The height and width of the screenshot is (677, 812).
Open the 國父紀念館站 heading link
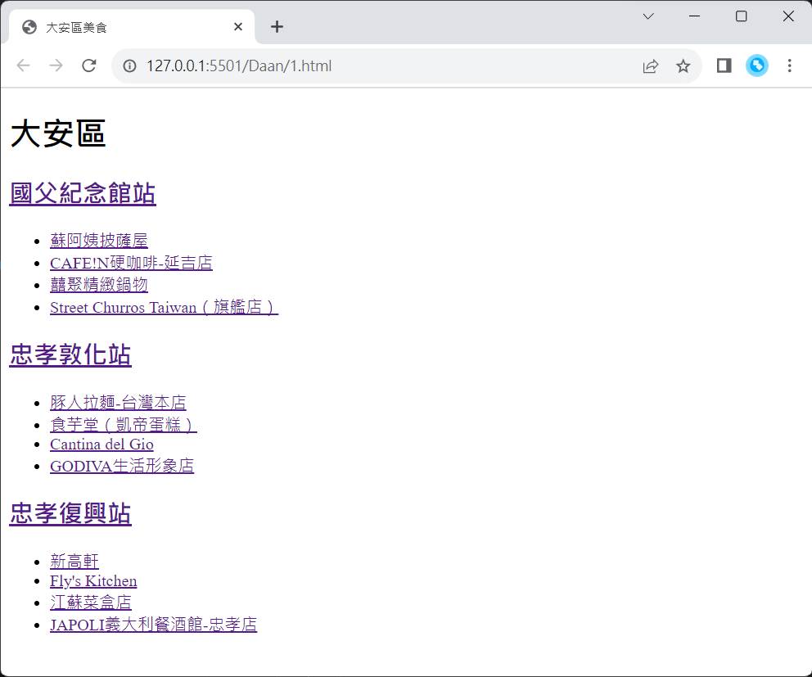coord(83,193)
